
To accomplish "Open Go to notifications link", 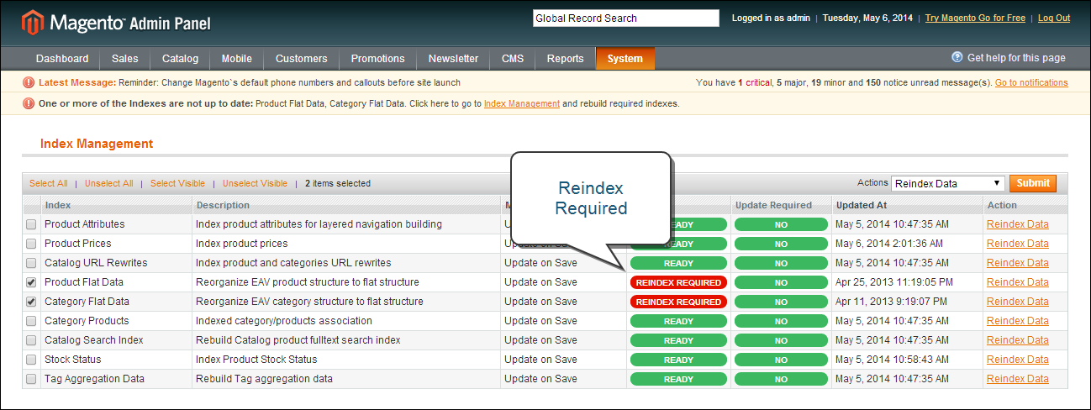I will [x=1031, y=82].
